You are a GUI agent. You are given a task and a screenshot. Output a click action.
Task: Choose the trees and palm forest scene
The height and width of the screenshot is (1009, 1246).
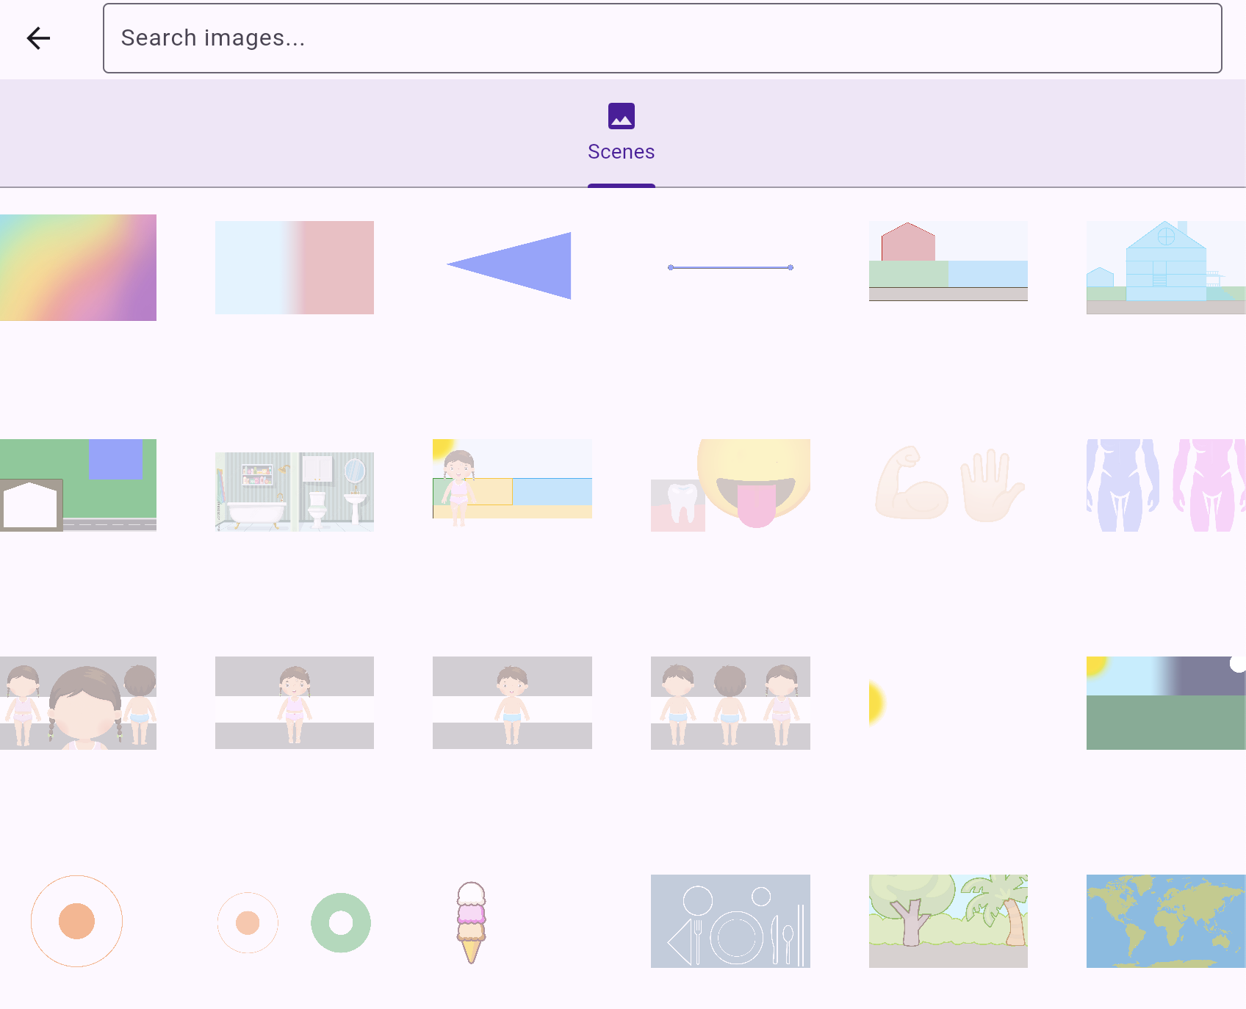point(948,921)
